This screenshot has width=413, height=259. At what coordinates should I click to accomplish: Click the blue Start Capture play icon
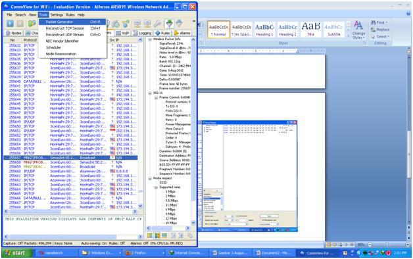point(10,24)
